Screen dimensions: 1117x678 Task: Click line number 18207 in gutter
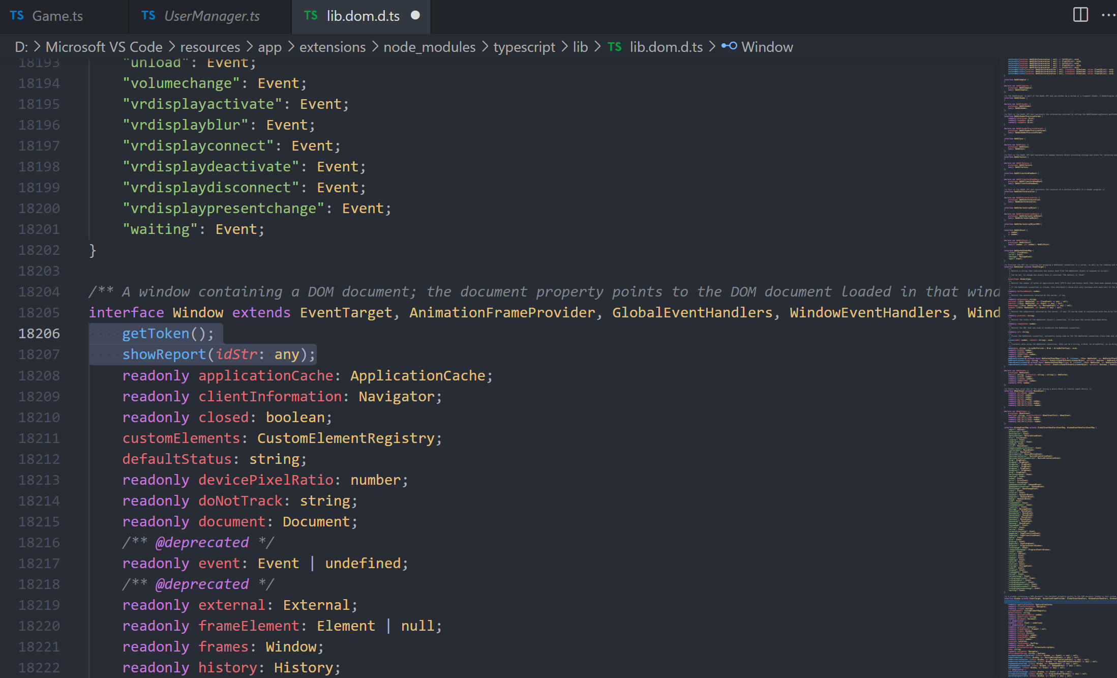click(39, 355)
